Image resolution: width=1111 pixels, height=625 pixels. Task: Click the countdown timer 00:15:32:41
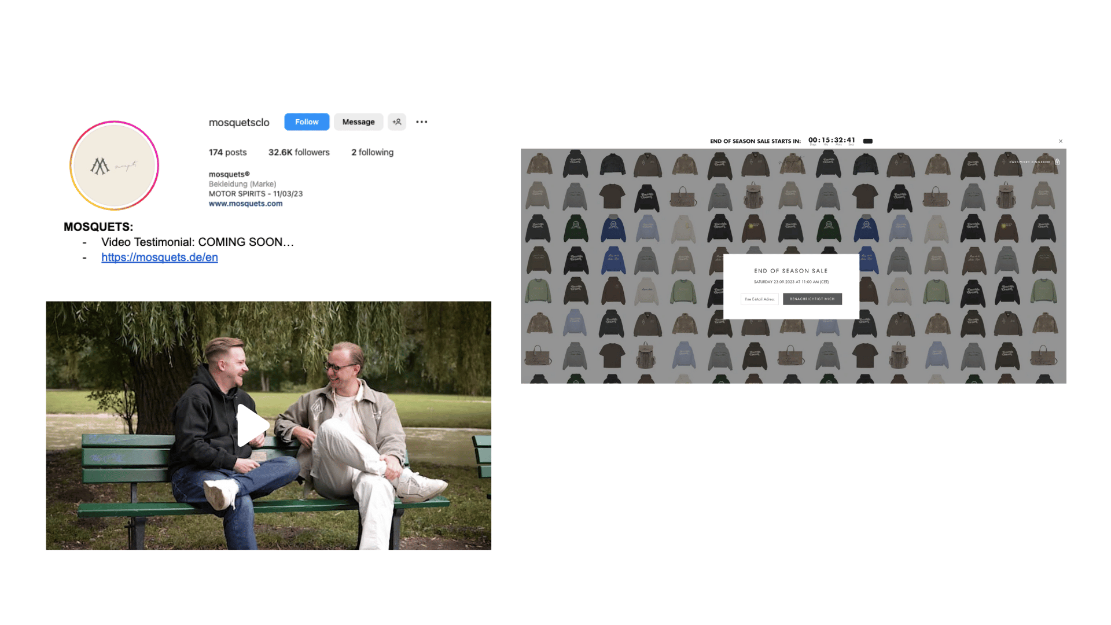pyautogui.click(x=832, y=141)
